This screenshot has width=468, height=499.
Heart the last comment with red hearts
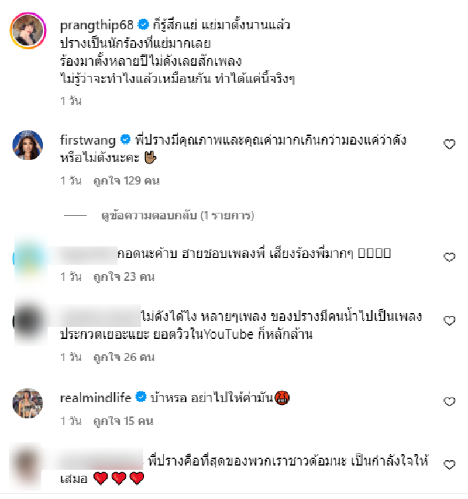click(x=449, y=464)
